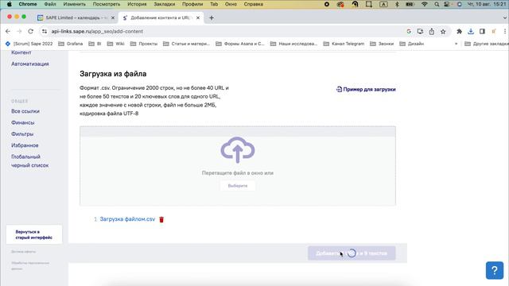Open macOS Spotlight search icon
The height and width of the screenshot is (286, 509).
click(x=437, y=4)
